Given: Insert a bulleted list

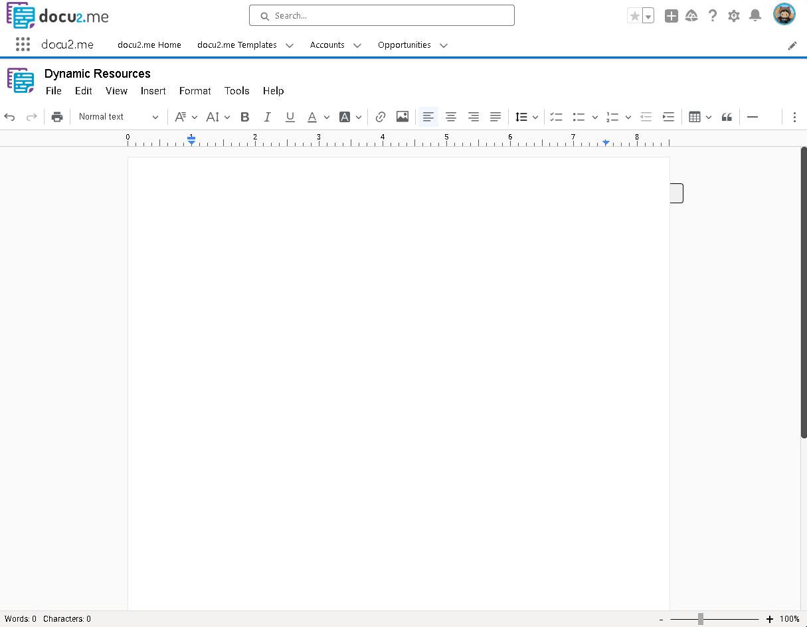Looking at the screenshot, I should coord(579,117).
